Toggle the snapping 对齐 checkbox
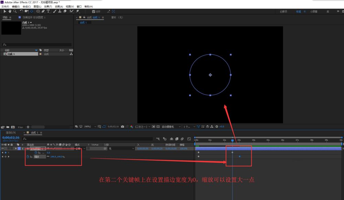 (94, 11)
